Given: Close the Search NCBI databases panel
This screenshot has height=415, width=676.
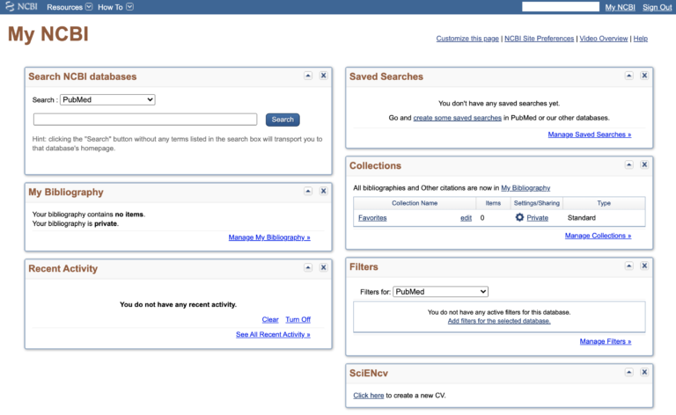Looking at the screenshot, I should pyautogui.click(x=323, y=76).
